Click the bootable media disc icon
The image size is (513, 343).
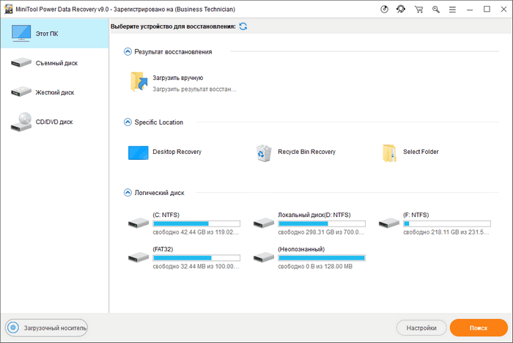[13, 328]
